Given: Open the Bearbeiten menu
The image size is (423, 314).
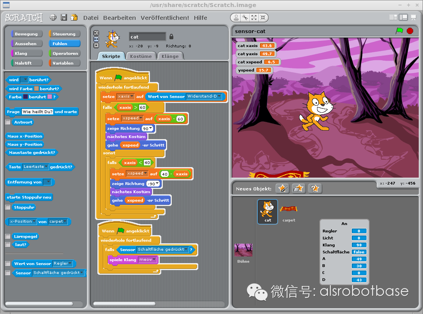Looking at the screenshot, I should click(x=120, y=18).
